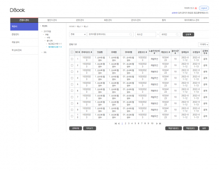Check the checkbox for row NO 2
The height and width of the screenshot is (171, 219).
coord(72,65)
